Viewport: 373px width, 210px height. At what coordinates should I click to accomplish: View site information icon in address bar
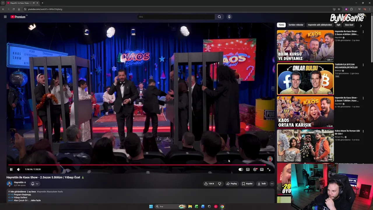click(25, 9)
